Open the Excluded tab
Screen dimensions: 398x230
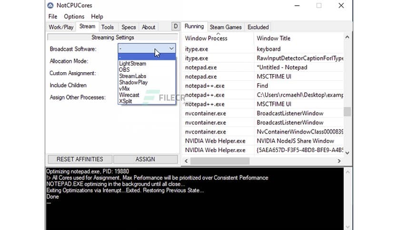258,27
